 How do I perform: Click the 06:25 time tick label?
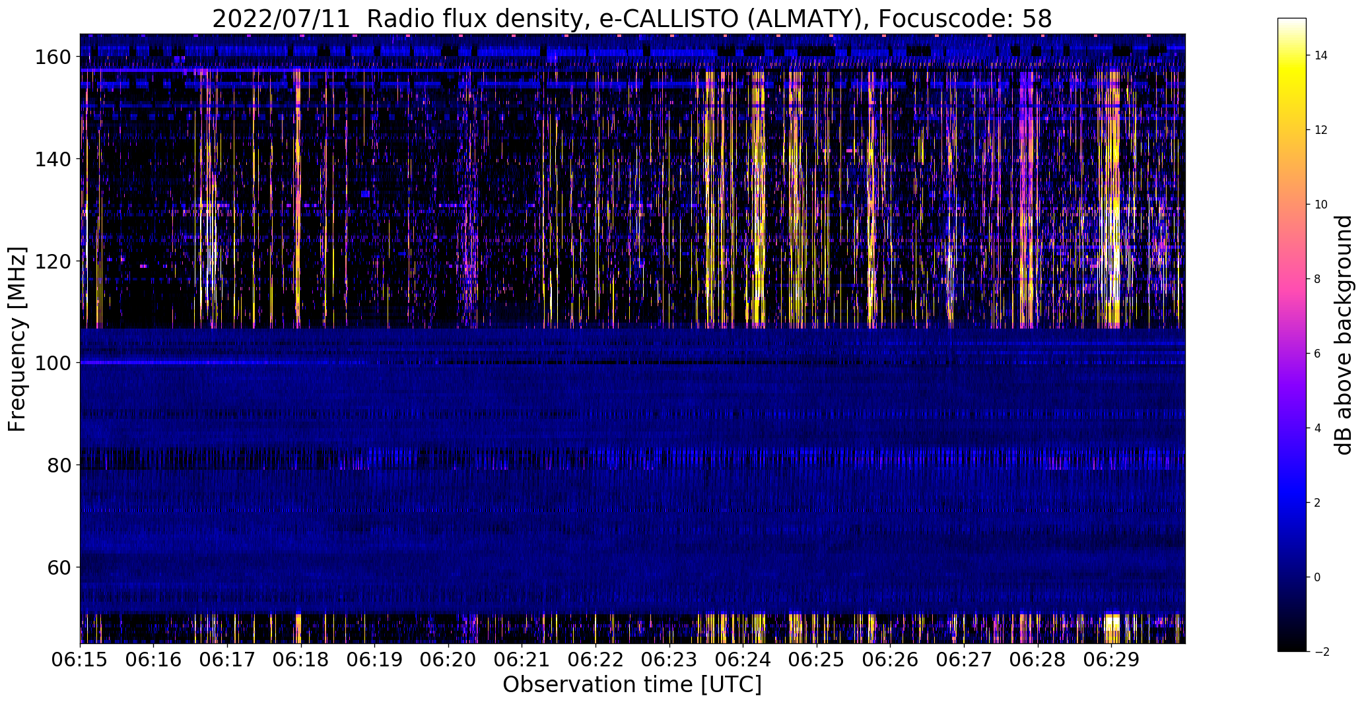817,660
